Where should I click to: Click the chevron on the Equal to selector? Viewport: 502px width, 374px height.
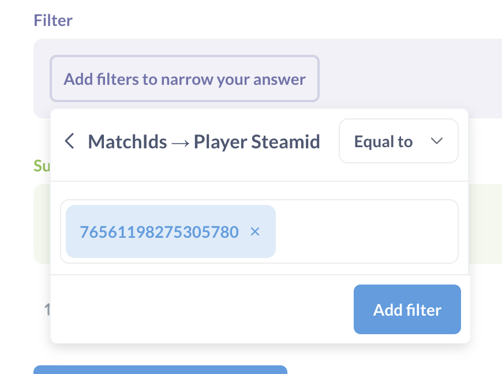pyautogui.click(x=437, y=141)
